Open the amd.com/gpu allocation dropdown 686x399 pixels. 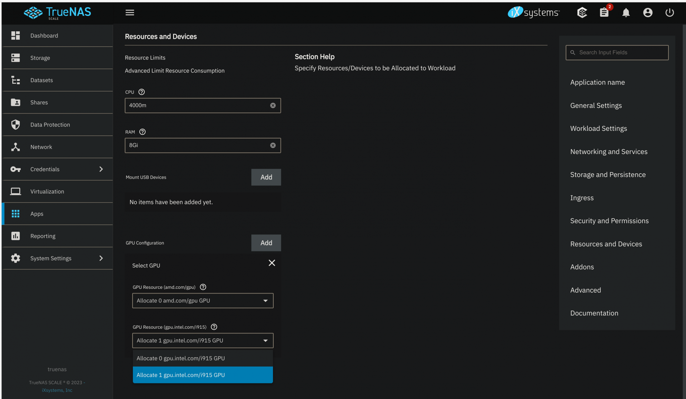(203, 301)
